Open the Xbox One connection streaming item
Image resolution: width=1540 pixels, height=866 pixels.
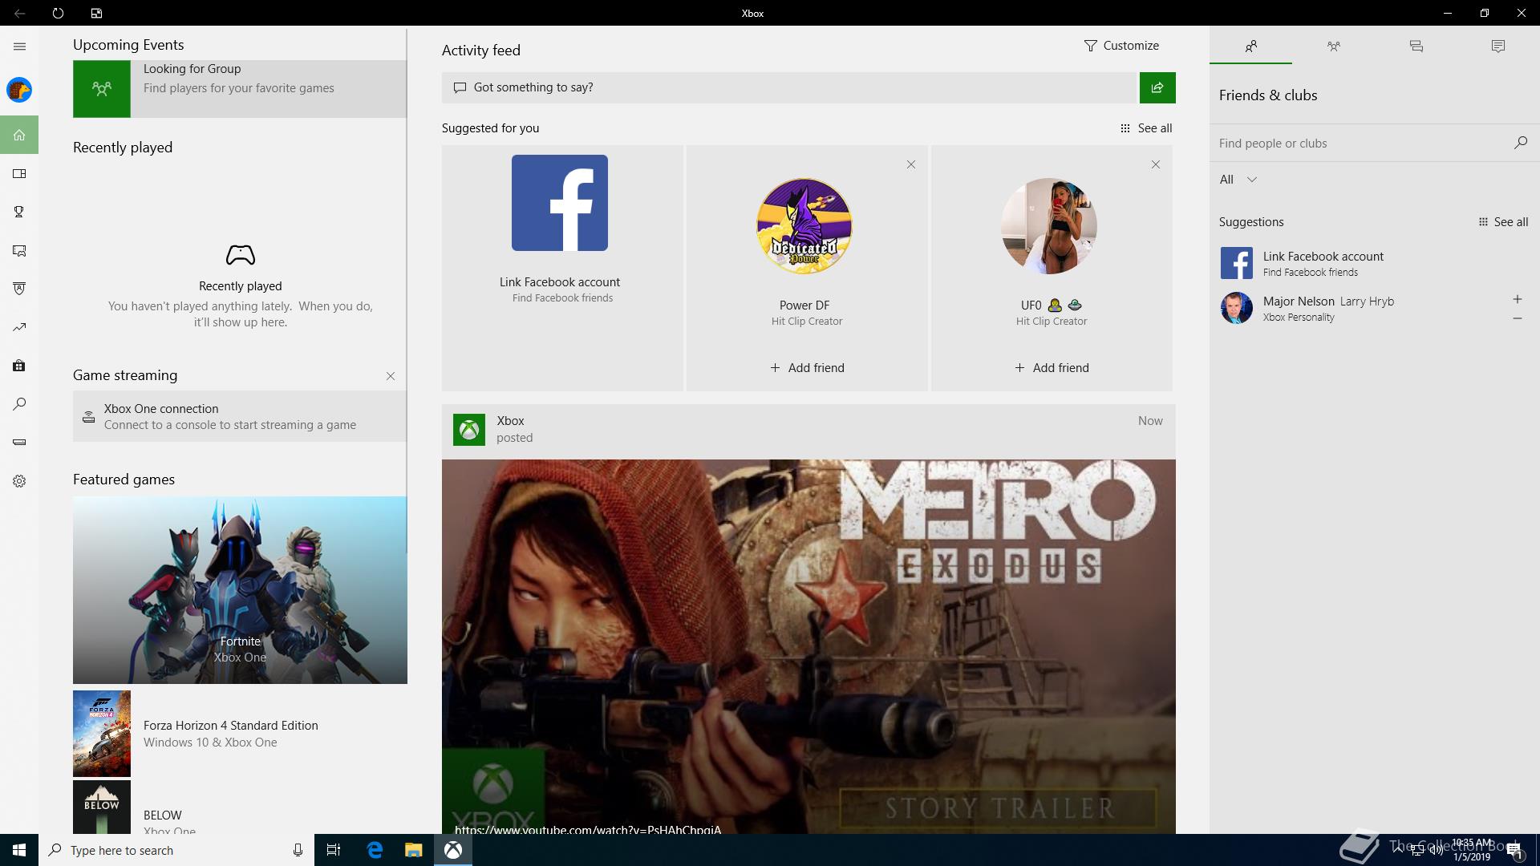pyautogui.click(x=240, y=416)
